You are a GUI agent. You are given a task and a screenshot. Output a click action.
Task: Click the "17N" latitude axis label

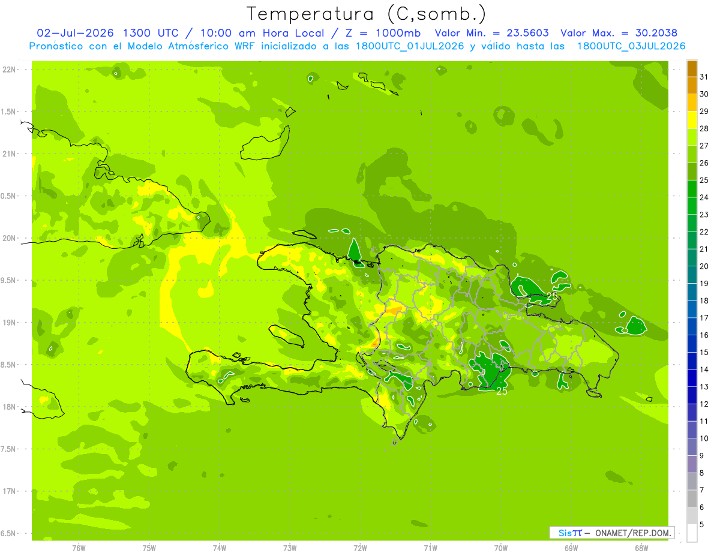[x=9, y=491]
